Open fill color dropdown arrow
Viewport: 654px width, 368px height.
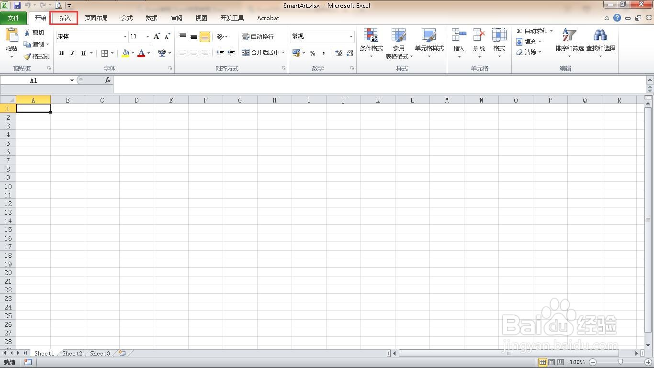coord(133,53)
